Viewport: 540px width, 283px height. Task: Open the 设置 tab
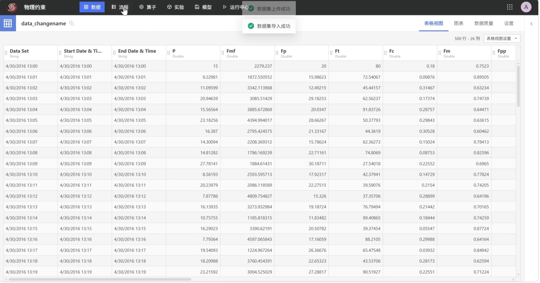[509, 23]
